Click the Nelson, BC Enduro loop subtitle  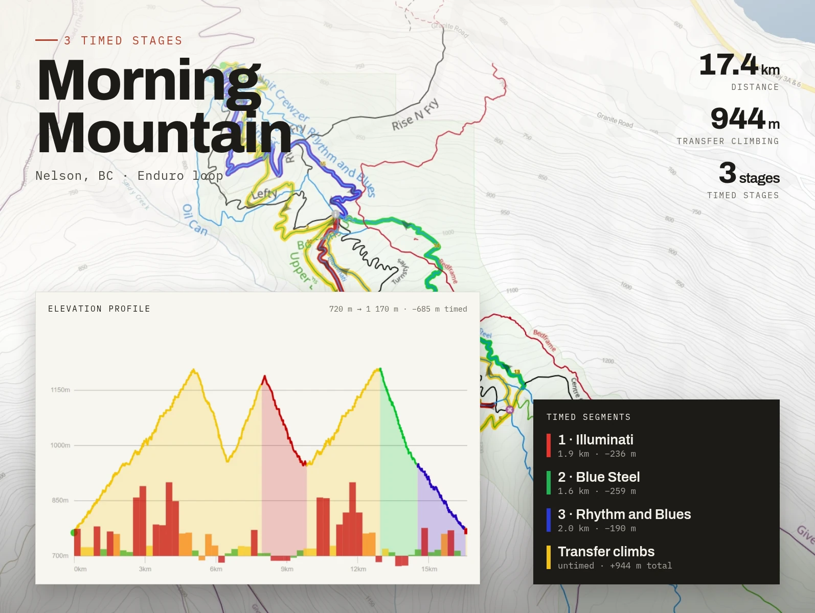(129, 176)
